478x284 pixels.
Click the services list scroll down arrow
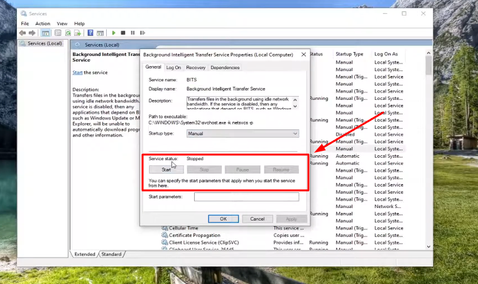pyautogui.click(x=428, y=246)
